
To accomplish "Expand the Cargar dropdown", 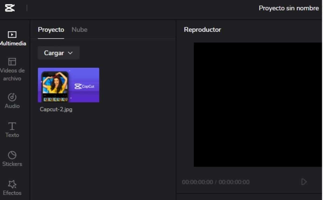I will [59, 53].
